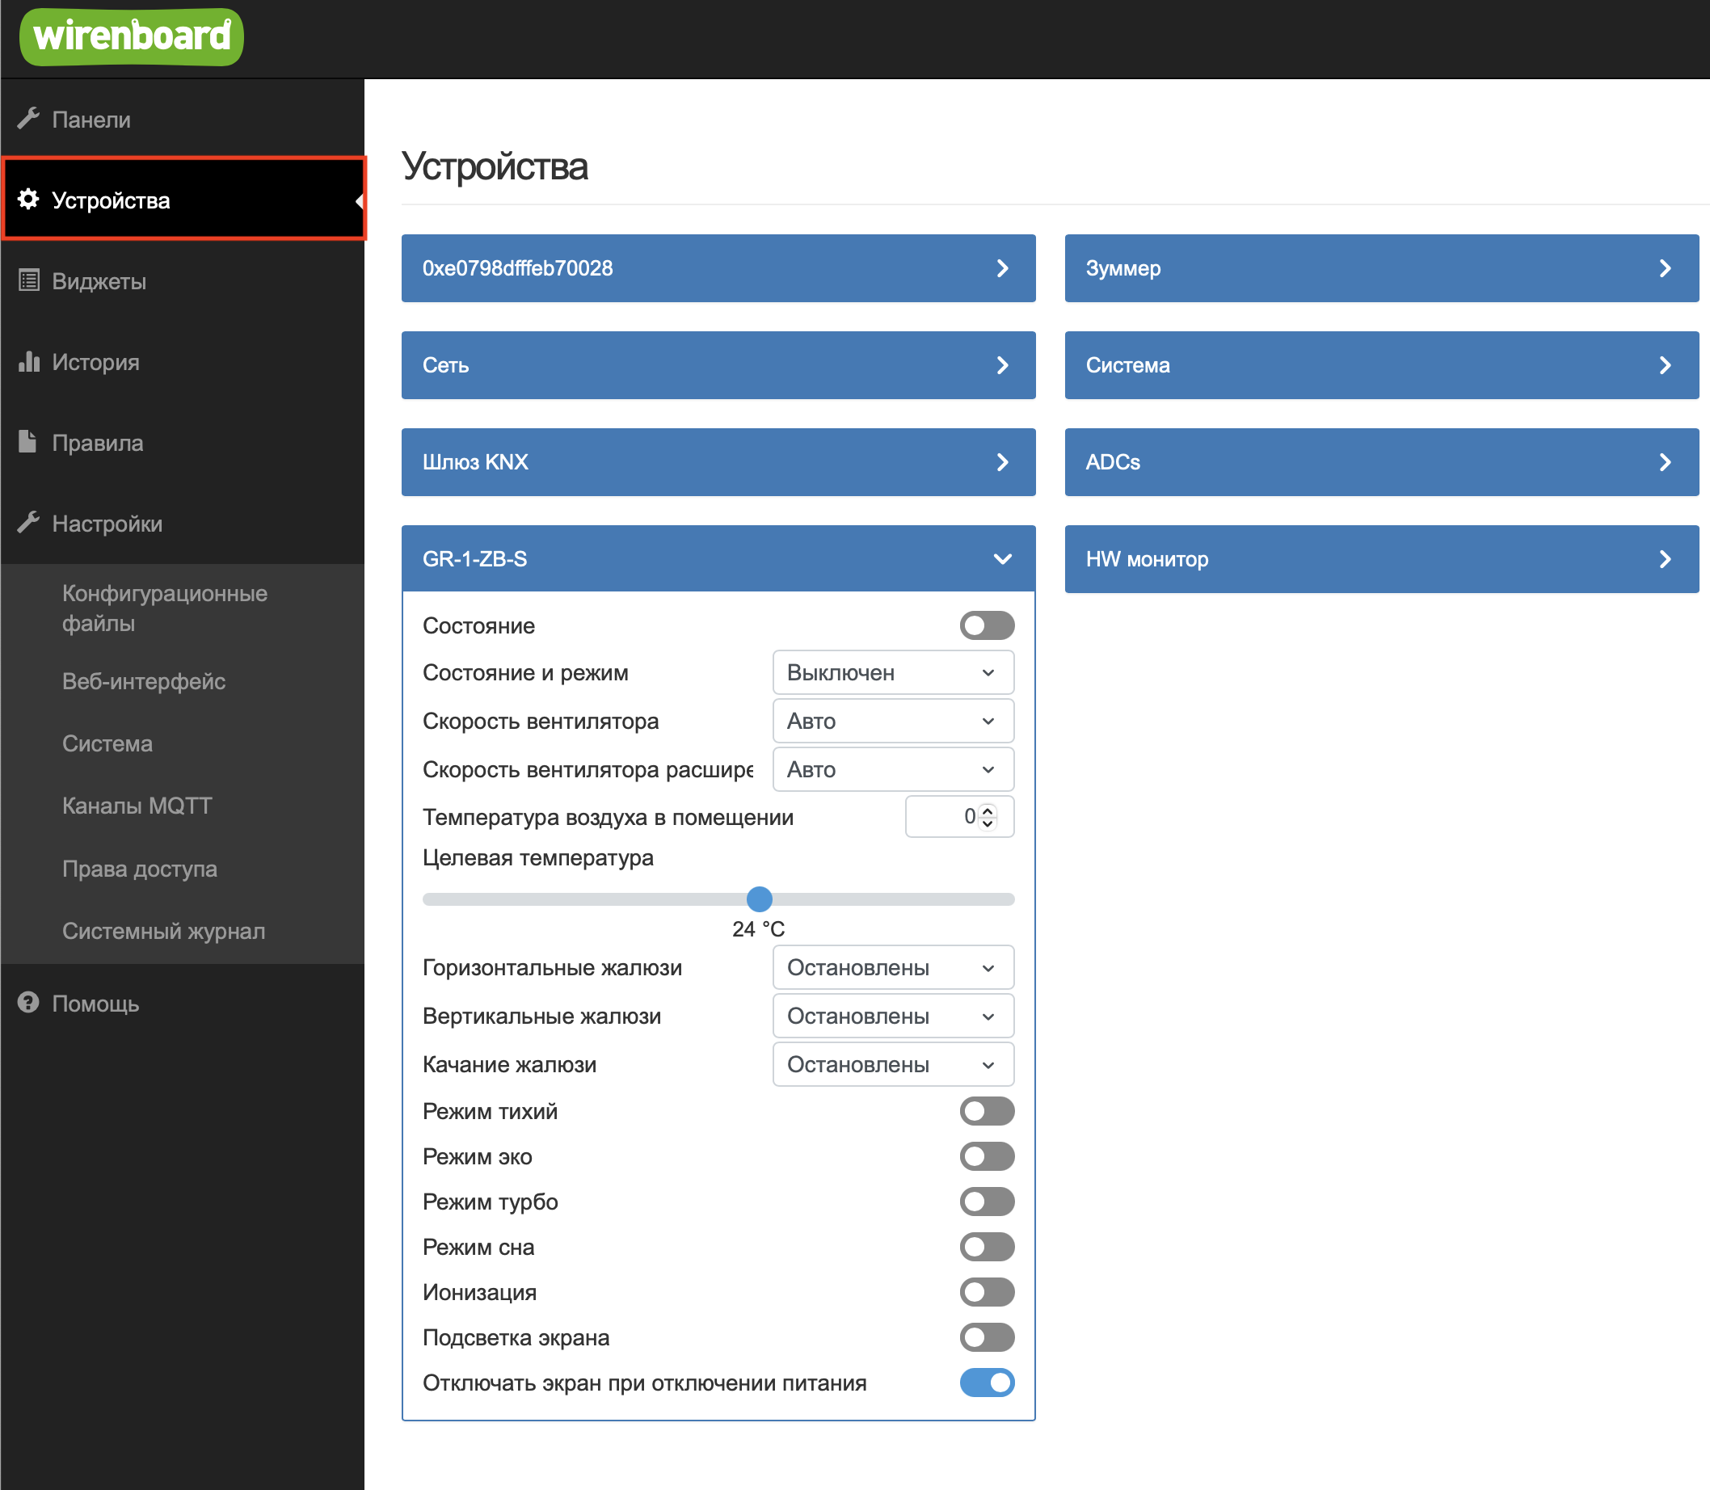Click the wrench icon beside Панели
Image resolution: width=1710 pixels, height=1490 pixels.
(28, 119)
